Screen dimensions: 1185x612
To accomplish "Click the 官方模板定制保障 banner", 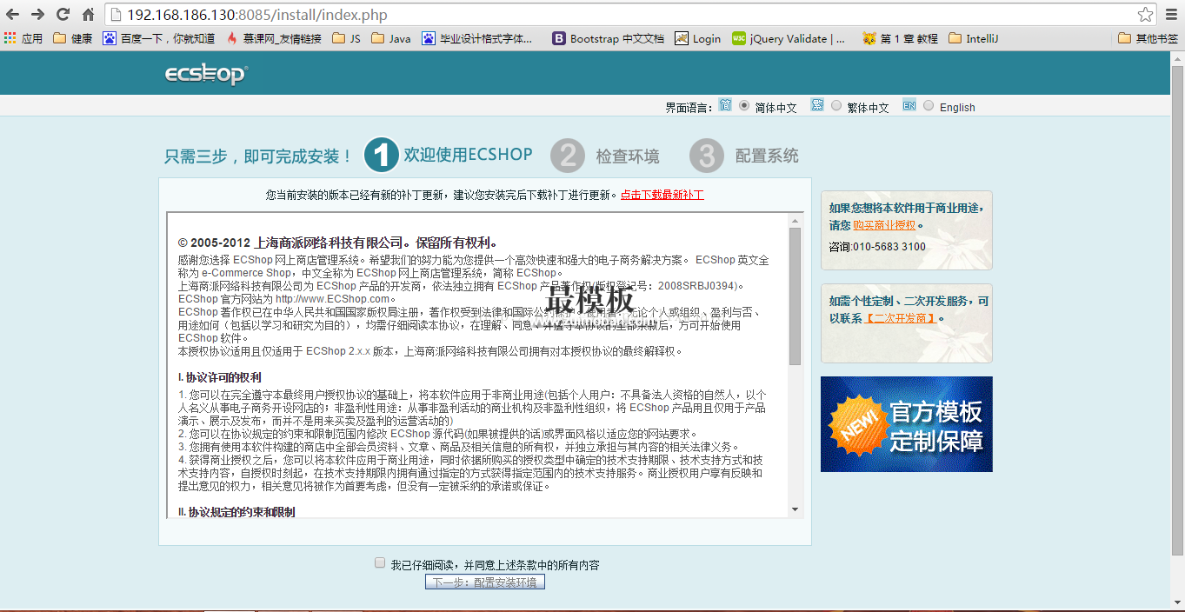I will pyautogui.click(x=906, y=424).
